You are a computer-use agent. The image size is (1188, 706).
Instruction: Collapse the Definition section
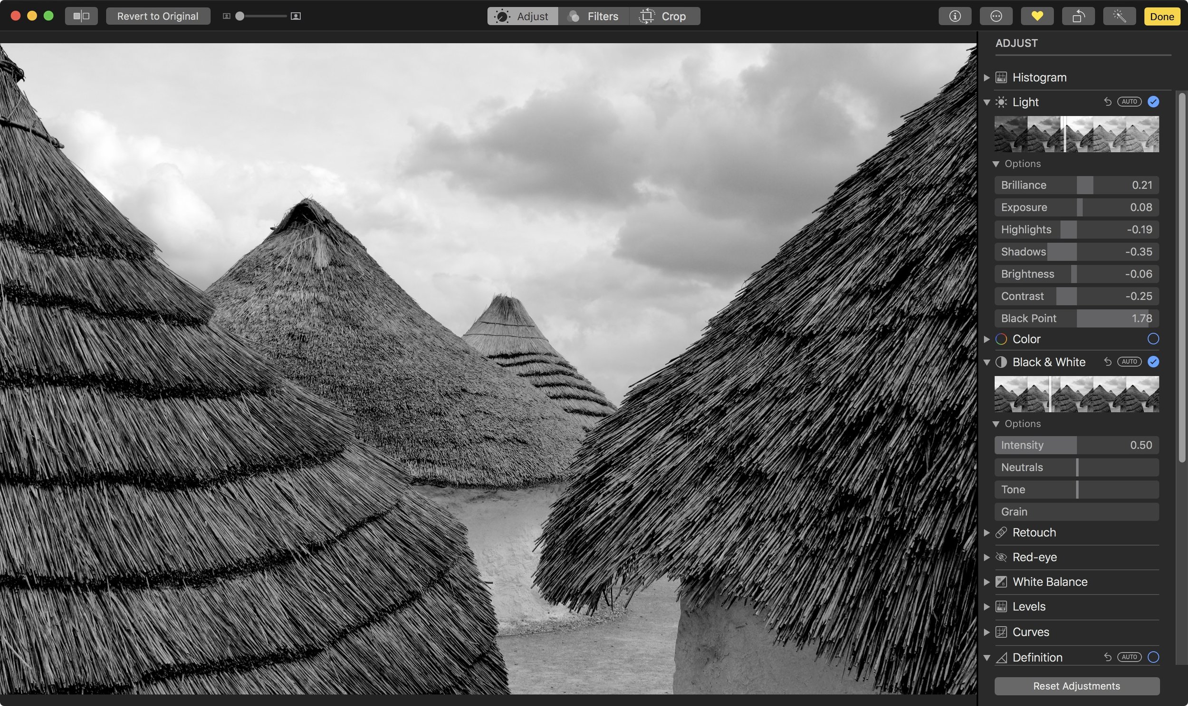[987, 658]
